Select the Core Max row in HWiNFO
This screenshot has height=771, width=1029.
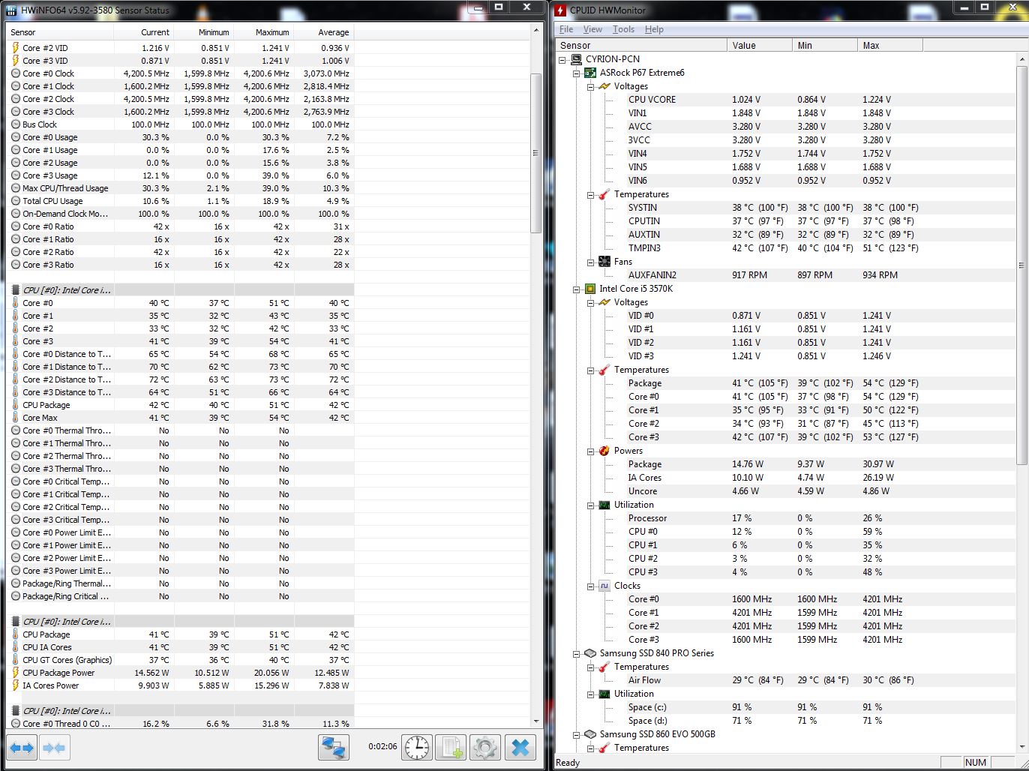[180, 418]
